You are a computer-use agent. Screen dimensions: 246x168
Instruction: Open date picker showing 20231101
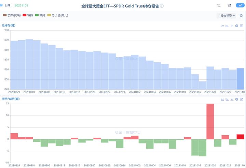[x=21, y=6]
